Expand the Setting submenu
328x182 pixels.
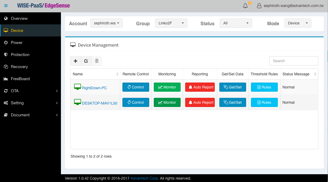pyautogui.click(x=30, y=103)
